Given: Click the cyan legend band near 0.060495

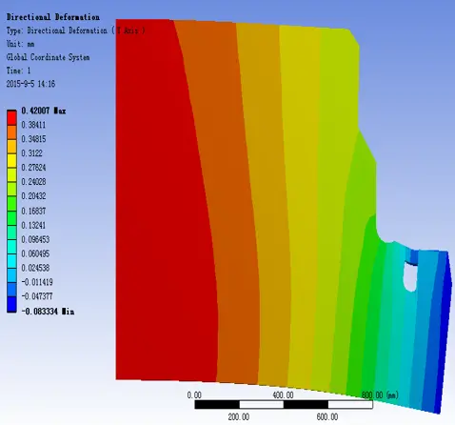Looking at the screenshot, I should tap(11, 261).
